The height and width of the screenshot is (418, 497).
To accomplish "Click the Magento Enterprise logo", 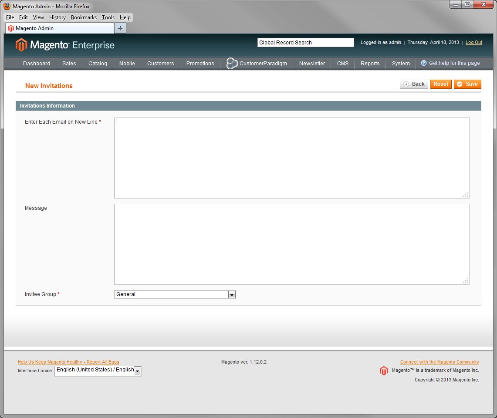I will (x=65, y=45).
